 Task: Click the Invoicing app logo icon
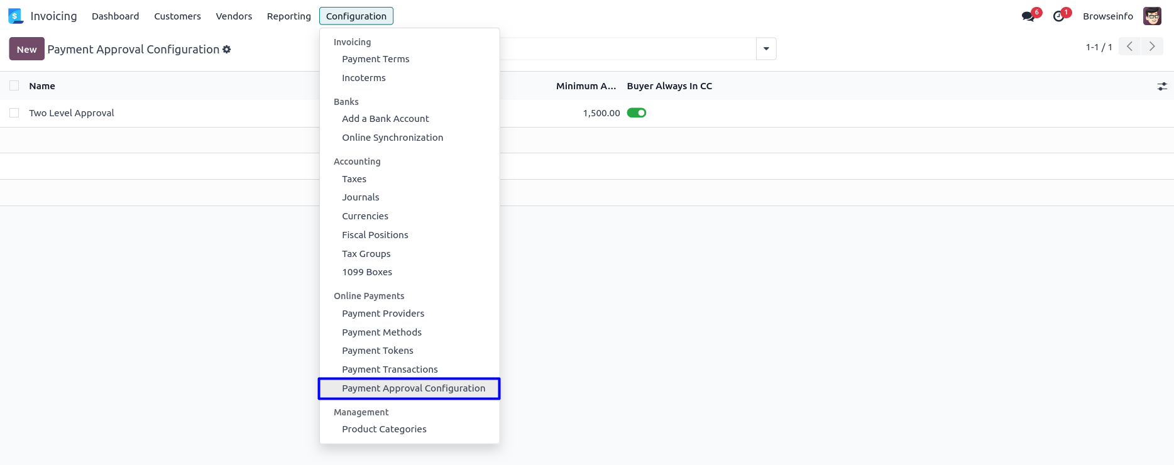16,16
